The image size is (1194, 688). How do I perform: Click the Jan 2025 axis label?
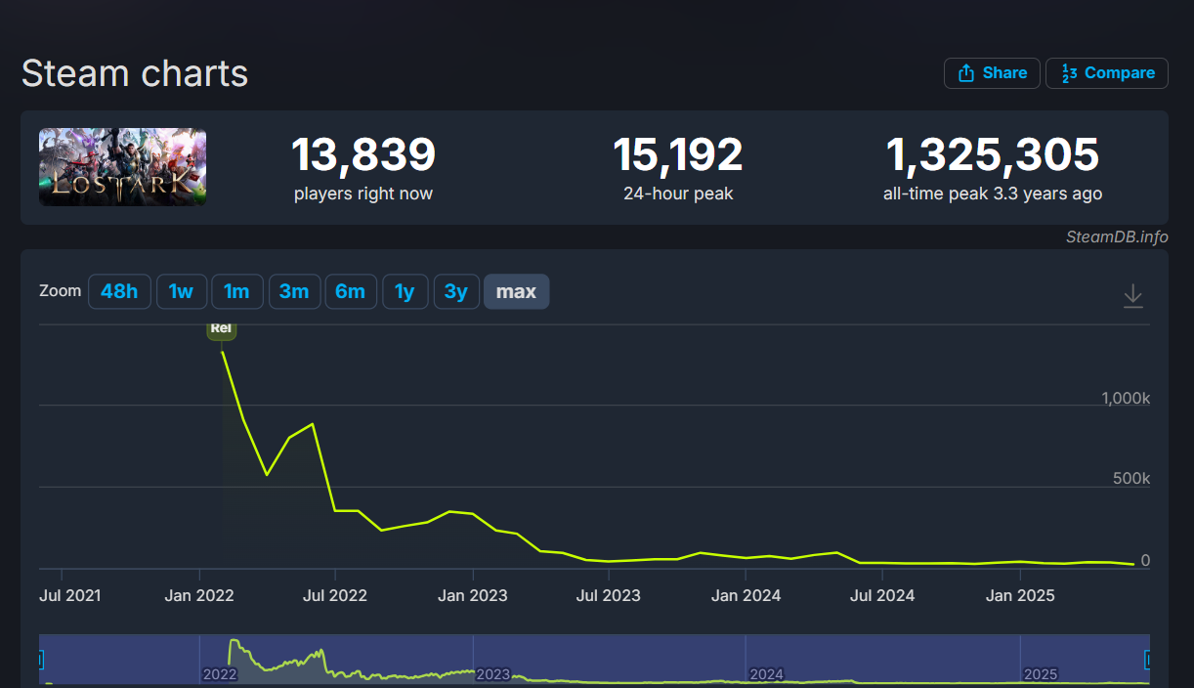point(1020,595)
